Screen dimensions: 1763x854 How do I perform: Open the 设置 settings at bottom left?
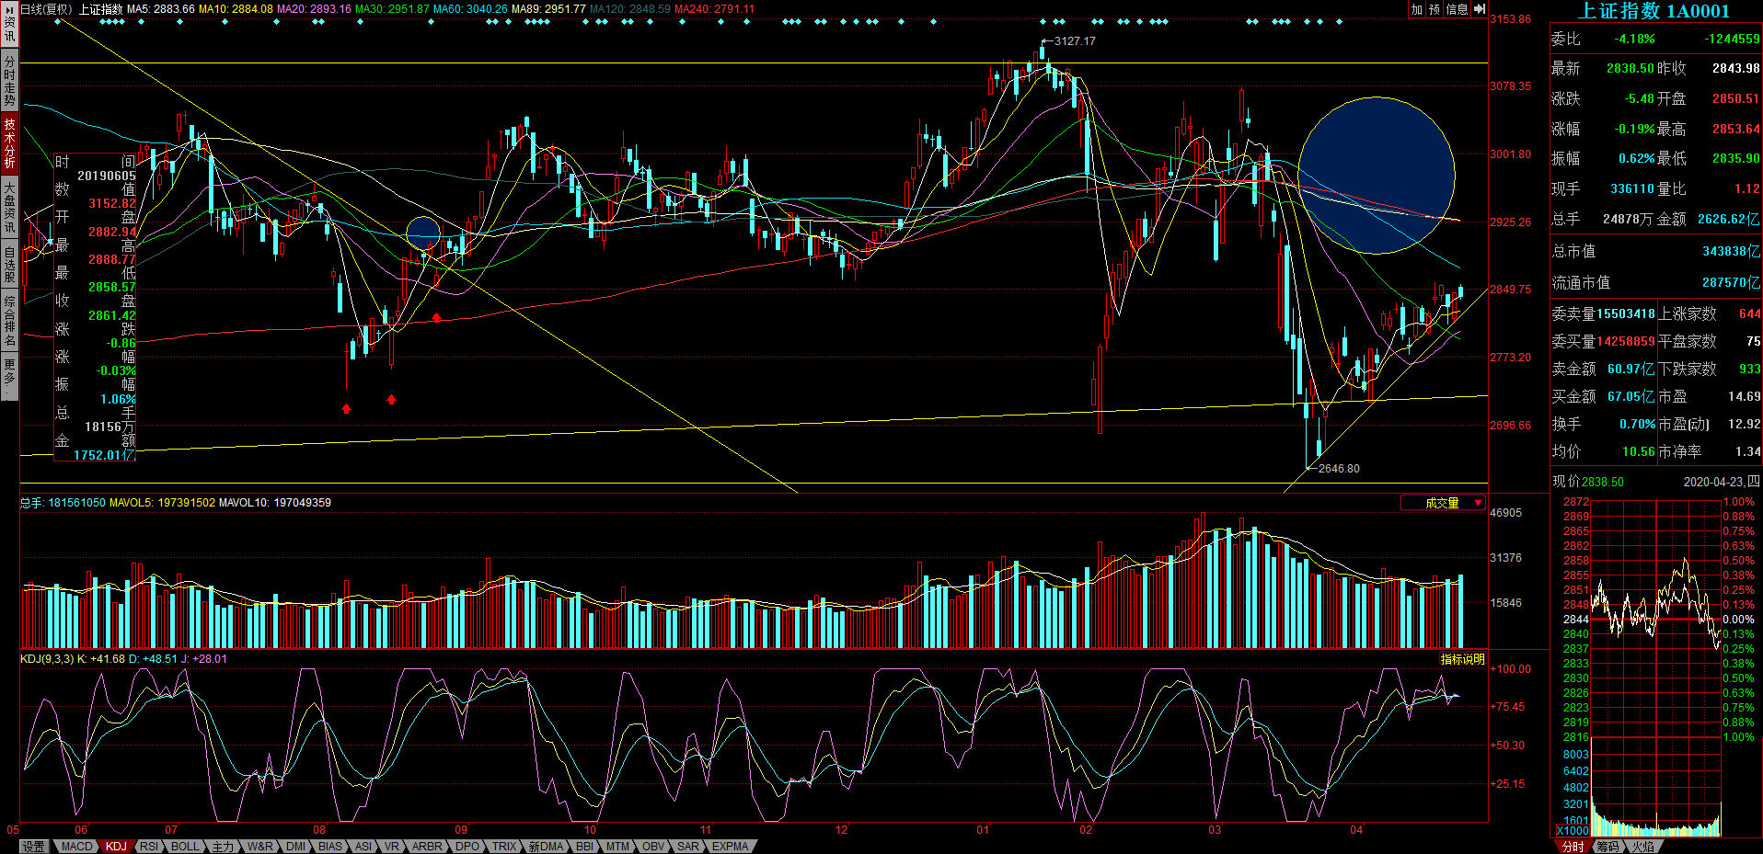tap(34, 847)
